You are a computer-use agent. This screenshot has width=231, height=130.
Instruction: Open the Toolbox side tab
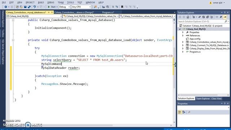click(x=3, y=33)
